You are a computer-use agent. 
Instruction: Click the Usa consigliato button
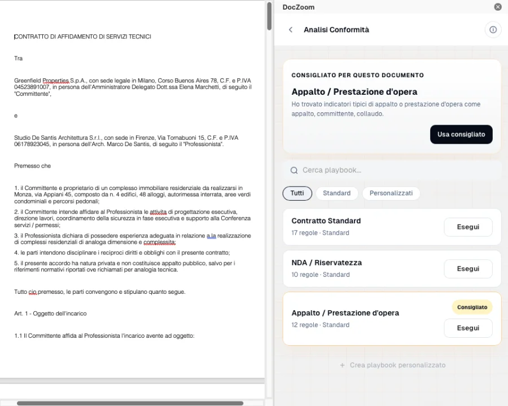pyautogui.click(x=461, y=134)
